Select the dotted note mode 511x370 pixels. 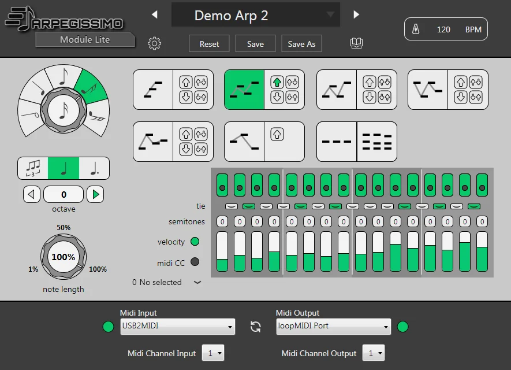point(94,168)
